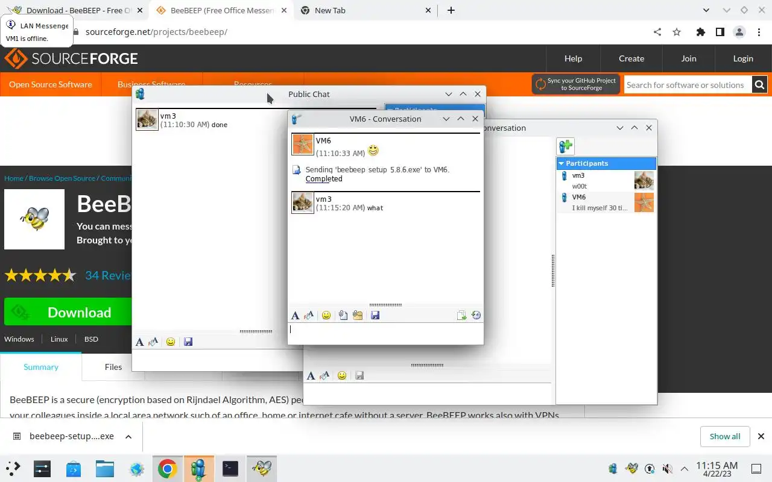772x482 pixels.
Task: Choose font color in the rear conversation window
Action: [x=324, y=375]
